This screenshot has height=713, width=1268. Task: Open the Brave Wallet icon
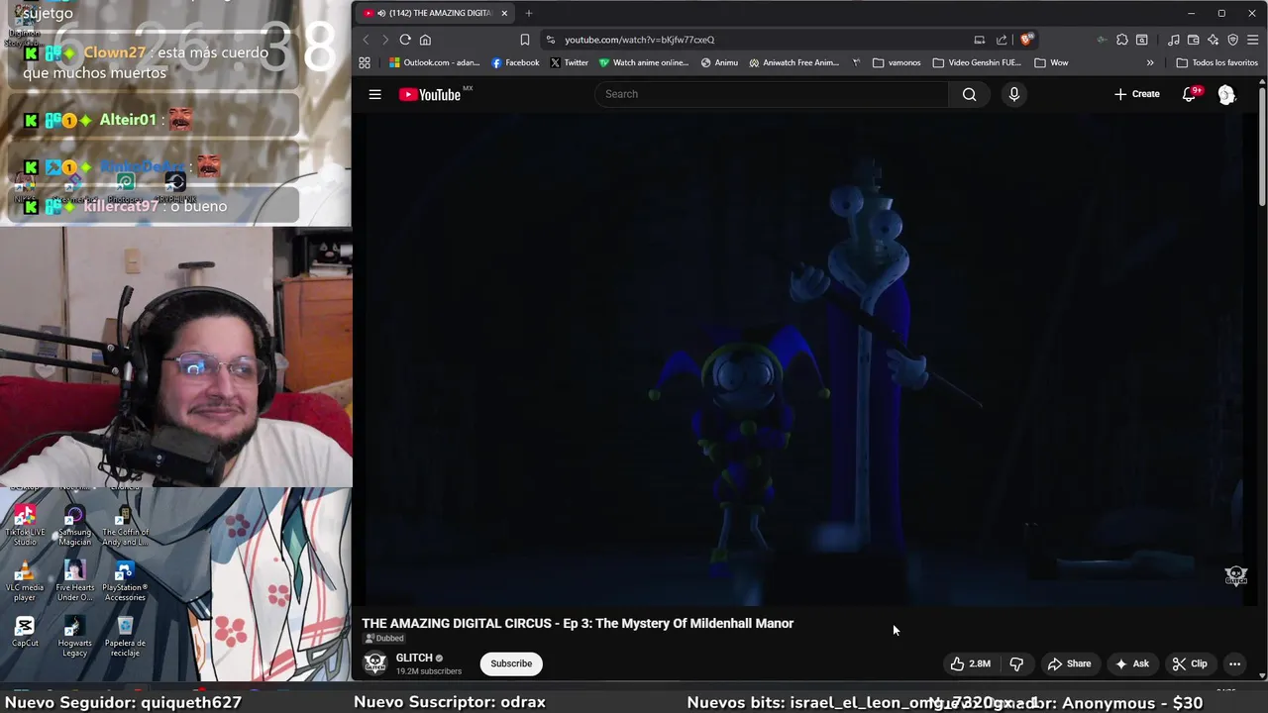pyautogui.click(x=1194, y=40)
